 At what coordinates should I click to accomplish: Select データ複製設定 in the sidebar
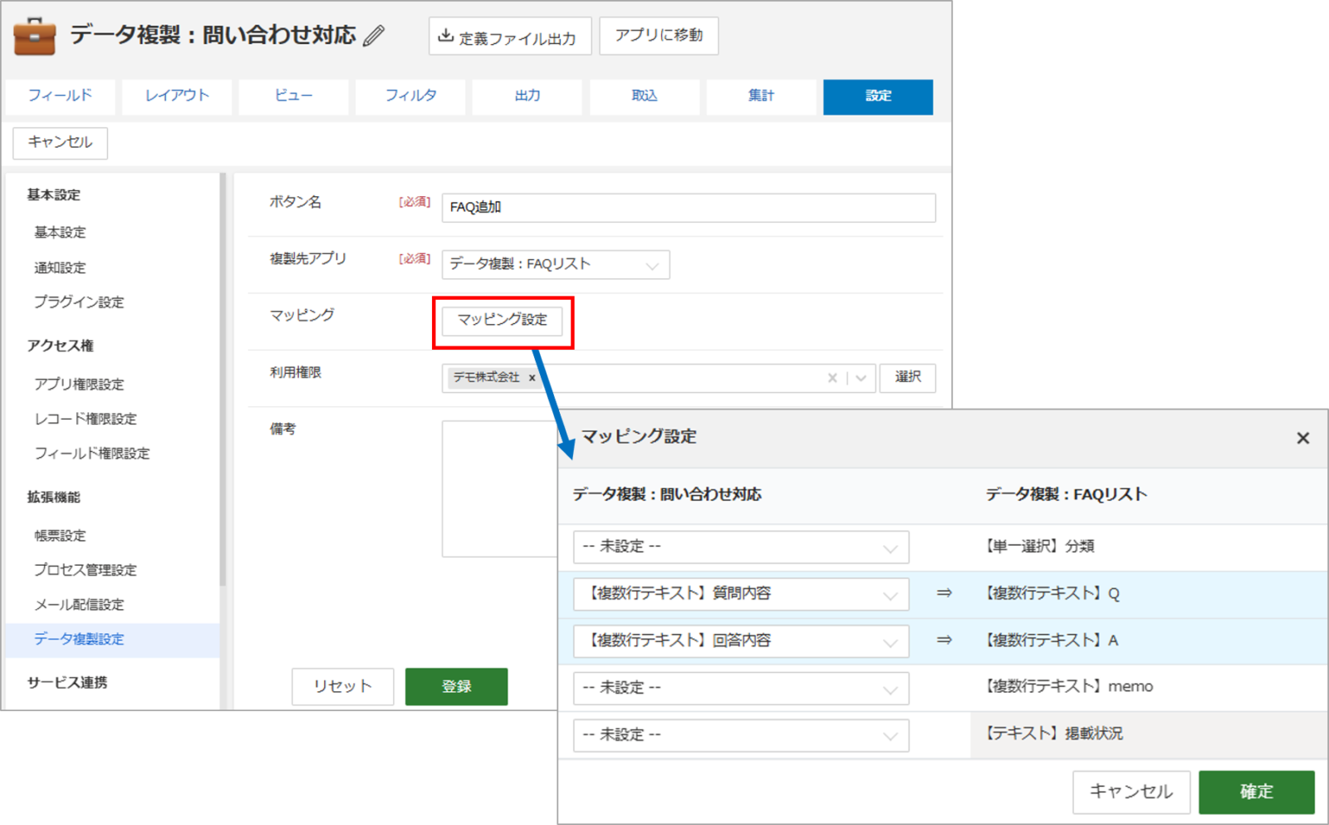[x=112, y=640]
